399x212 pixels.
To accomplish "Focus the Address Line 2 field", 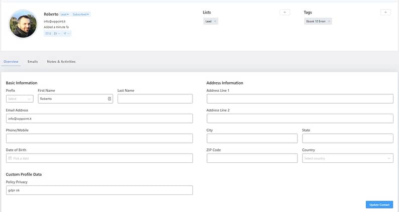I will point(300,119).
